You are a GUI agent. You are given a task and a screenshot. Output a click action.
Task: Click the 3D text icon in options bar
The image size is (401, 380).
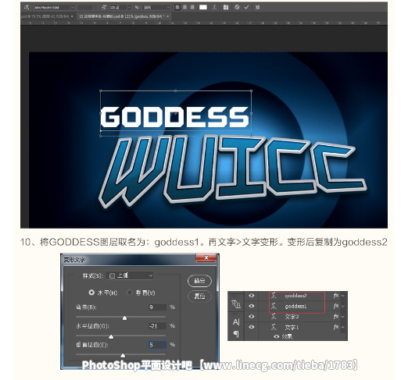(x=258, y=7)
